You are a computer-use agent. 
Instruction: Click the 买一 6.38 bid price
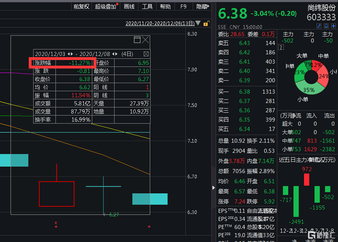pos(244,92)
